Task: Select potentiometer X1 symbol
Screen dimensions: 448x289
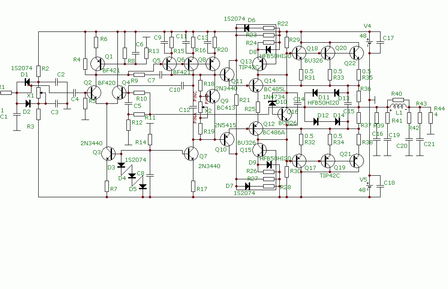Action: click(x=39, y=93)
